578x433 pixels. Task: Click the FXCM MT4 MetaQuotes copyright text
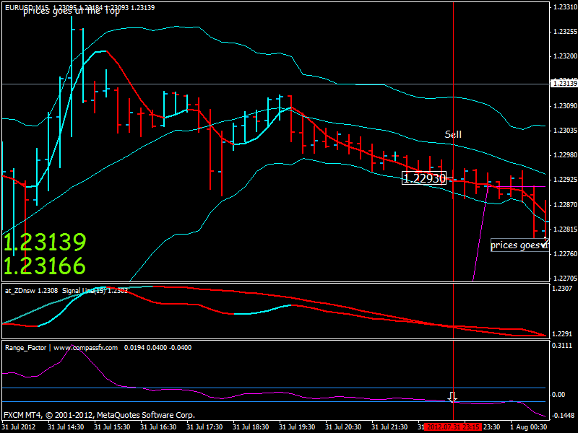(x=99, y=415)
